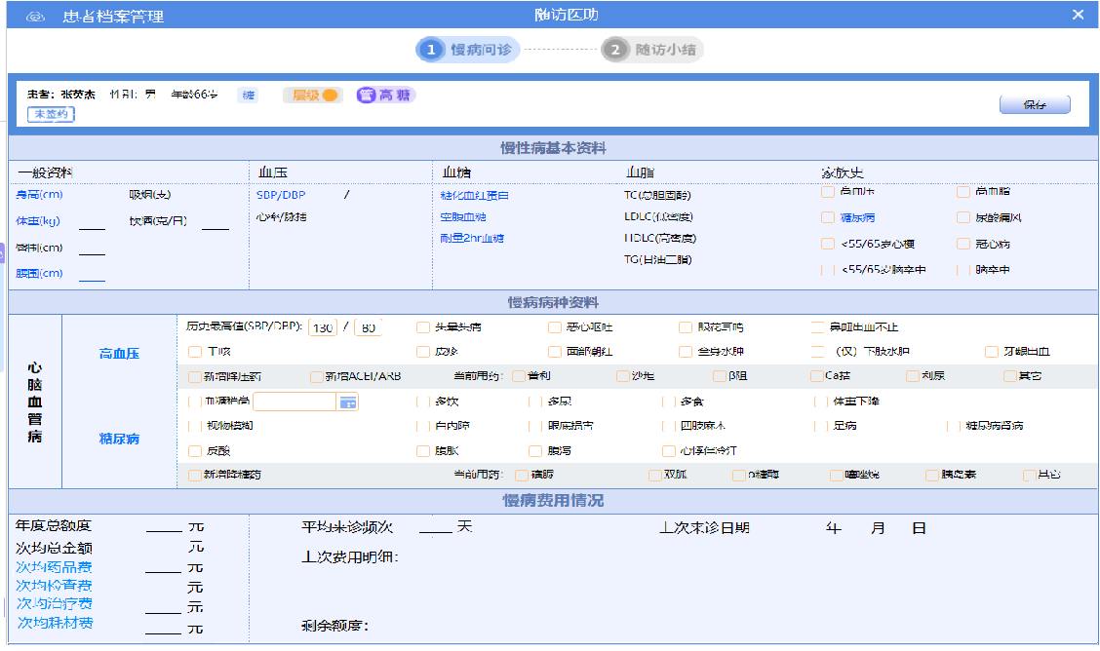
Task: Check the 头晕头痛 symptom checkbox
Action: [x=422, y=327]
